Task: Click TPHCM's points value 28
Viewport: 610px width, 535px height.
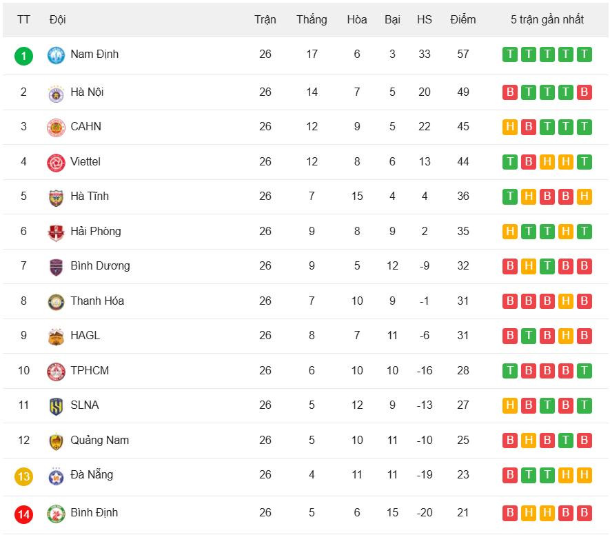Action: [463, 370]
